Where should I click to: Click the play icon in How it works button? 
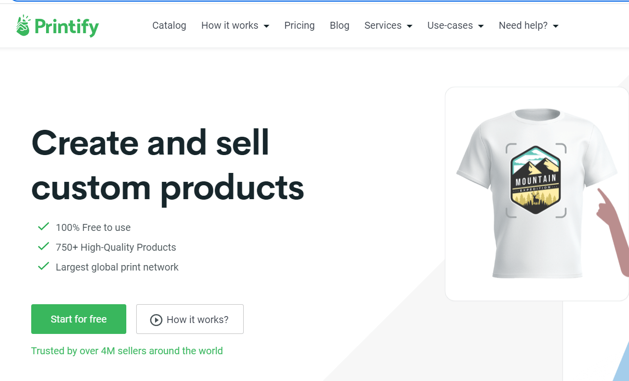[x=156, y=320]
